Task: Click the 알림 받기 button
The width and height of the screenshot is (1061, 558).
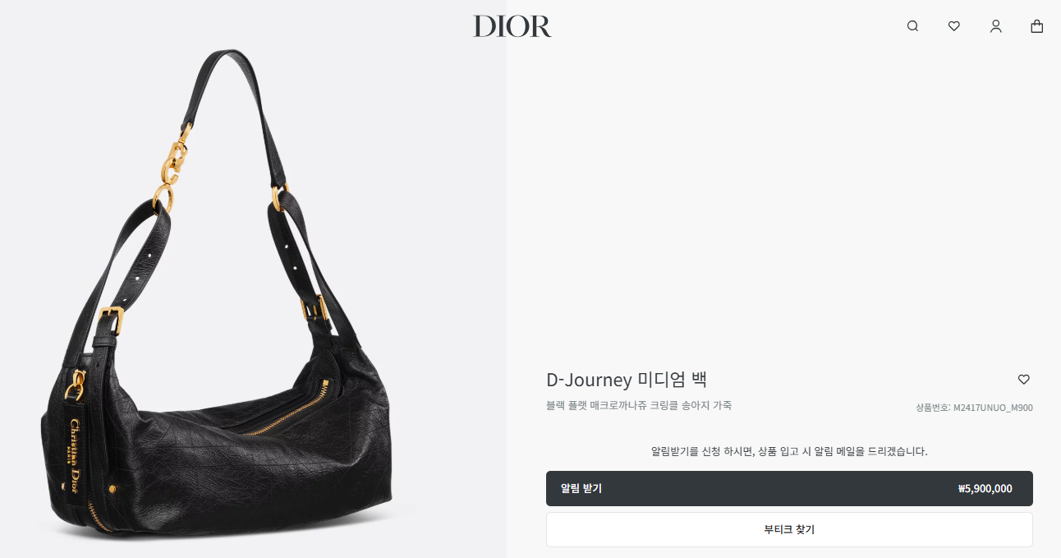Action: pos(789,488)
